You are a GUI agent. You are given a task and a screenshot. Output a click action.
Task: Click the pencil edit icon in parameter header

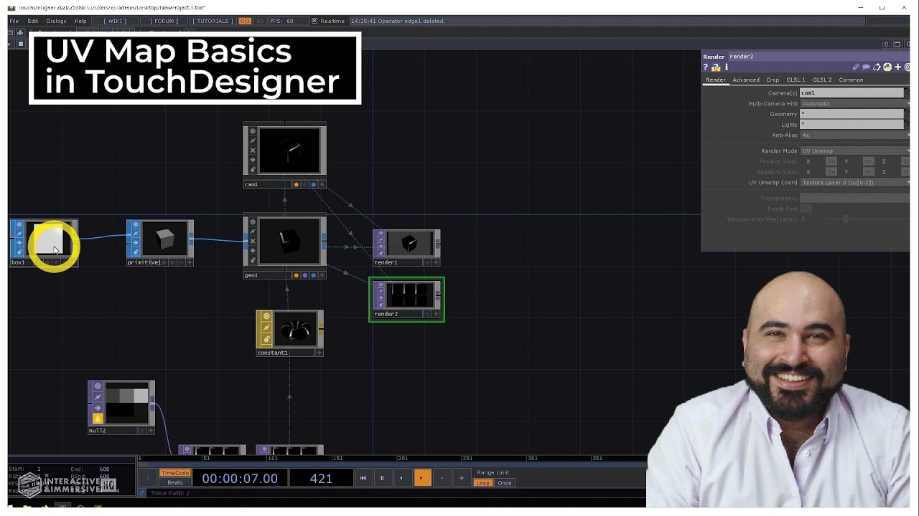pyautogui.click(x=856, y=67)
